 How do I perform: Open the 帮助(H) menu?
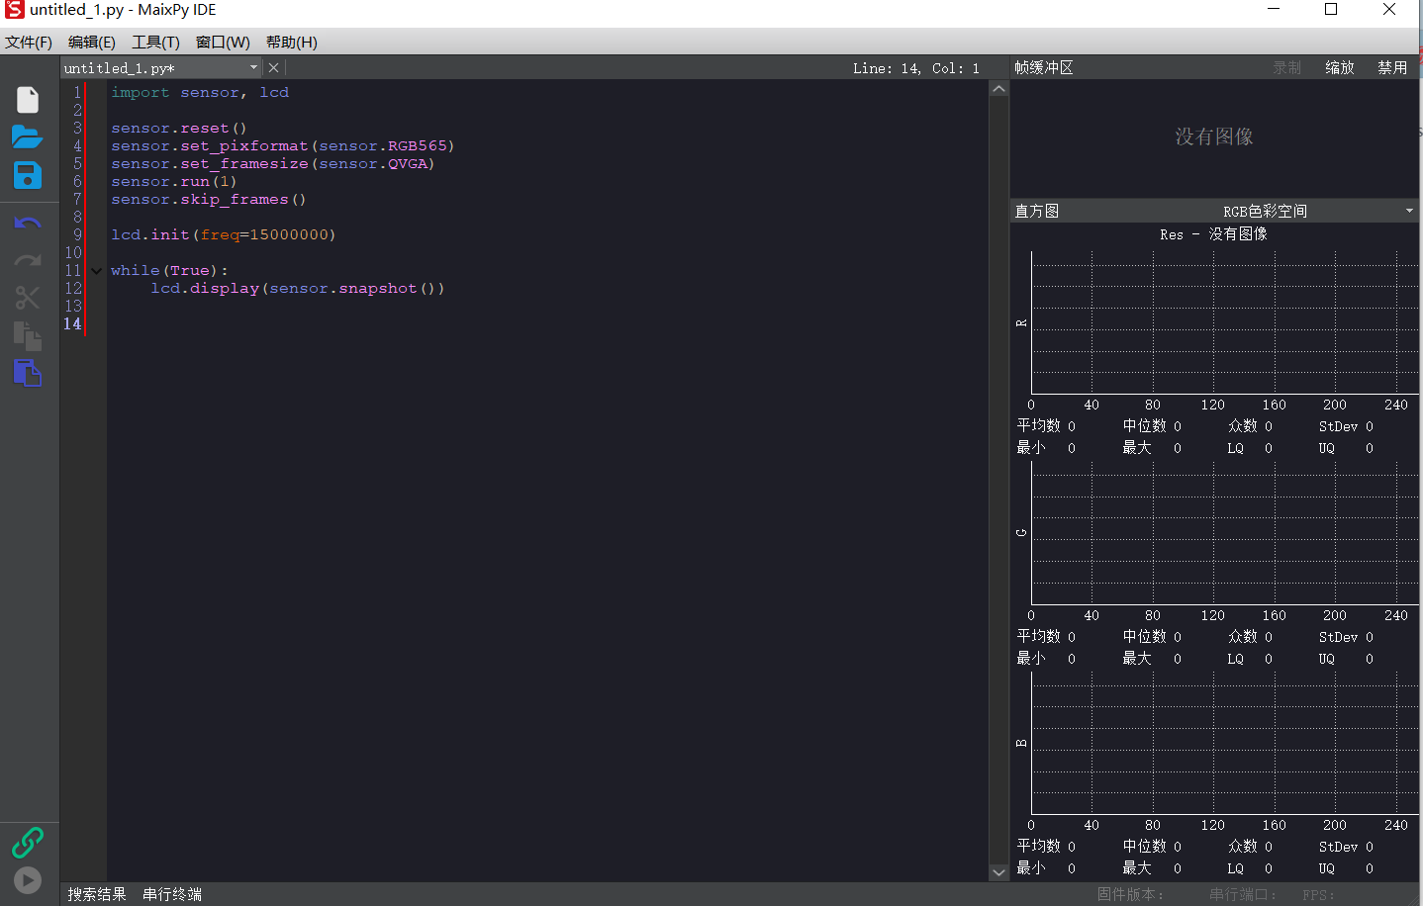pyautogui.click(x=292, y=43)
